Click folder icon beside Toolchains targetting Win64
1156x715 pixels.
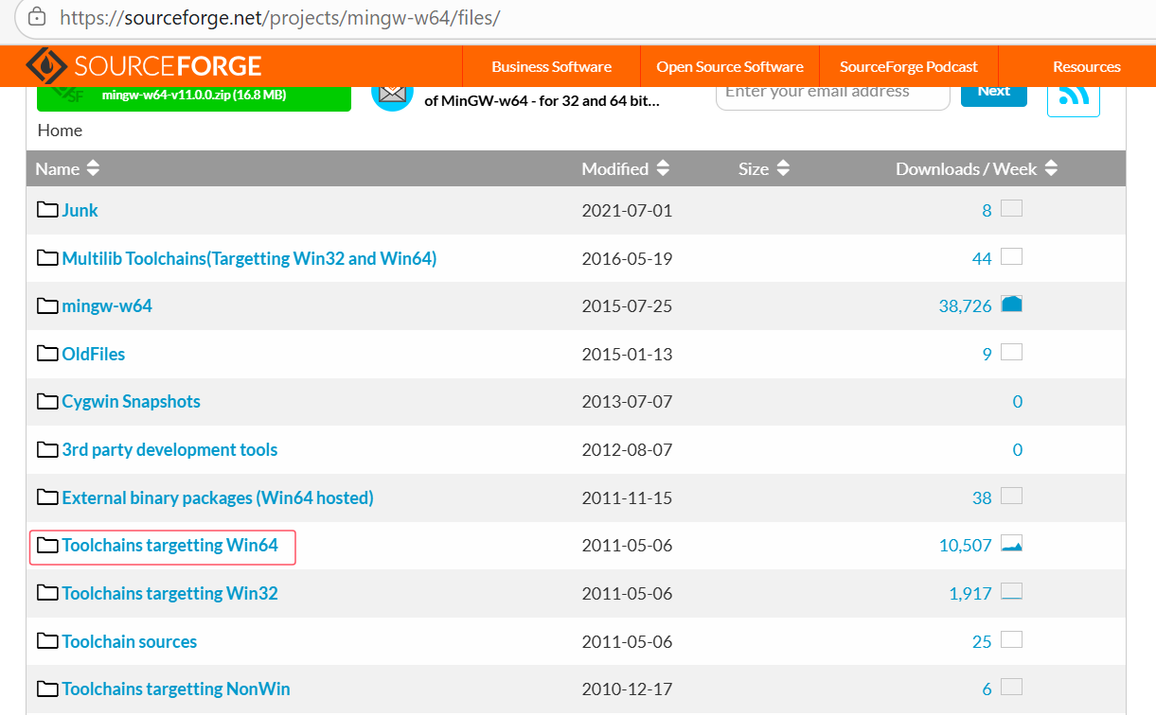tap(47, 545)
